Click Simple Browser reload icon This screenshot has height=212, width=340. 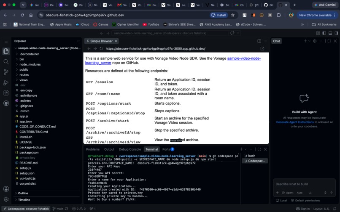tap(101, 49)
